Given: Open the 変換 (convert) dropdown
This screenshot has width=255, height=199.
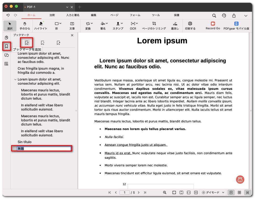Looking at the screenshot, I should pos(88,25).
